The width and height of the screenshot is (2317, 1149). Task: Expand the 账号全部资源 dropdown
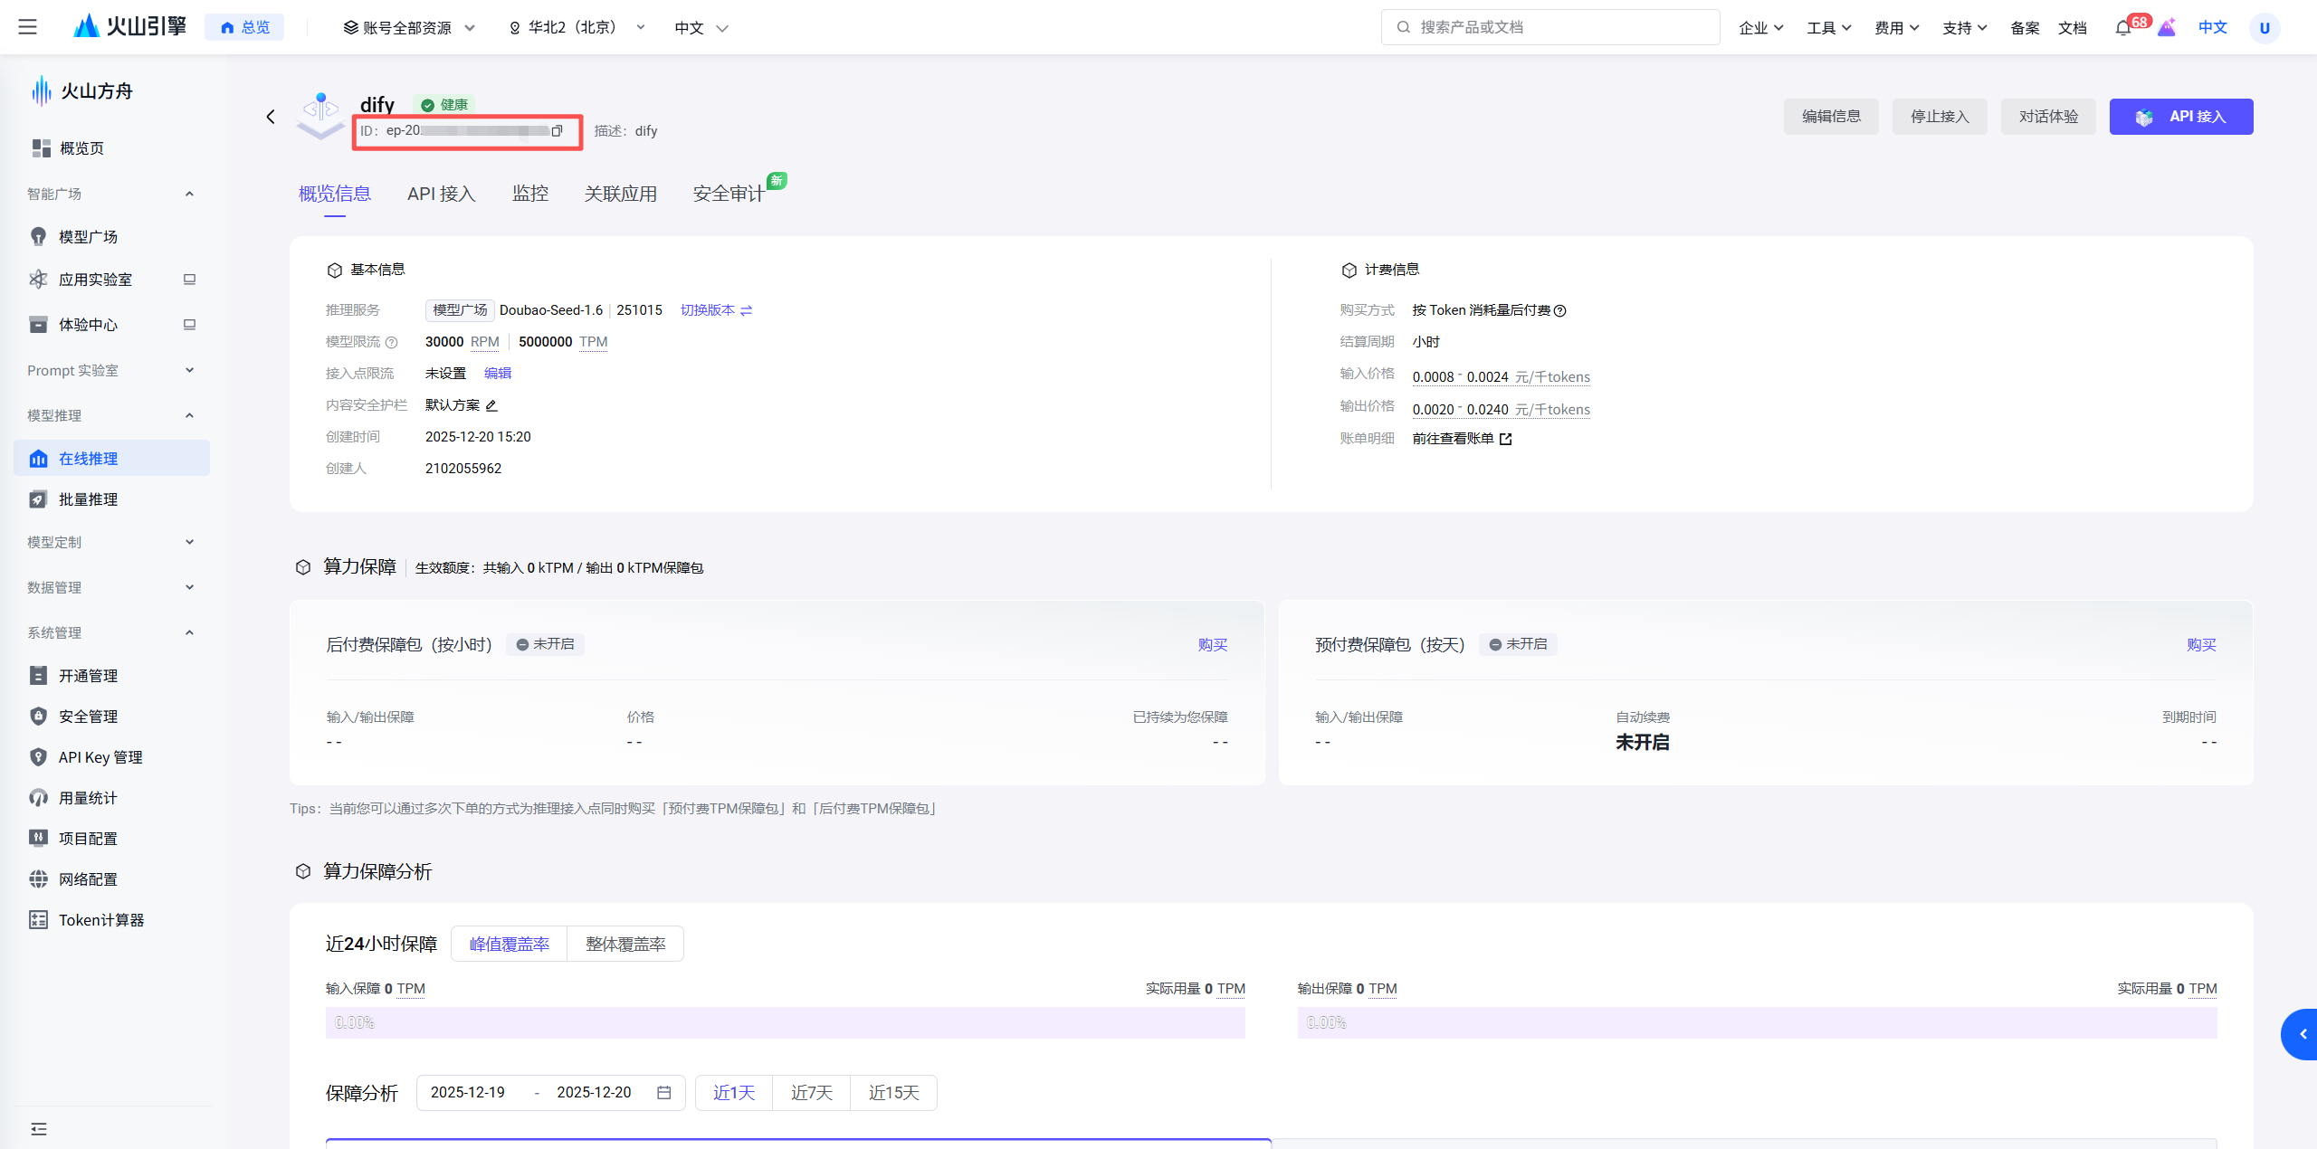tap(409, 28)
